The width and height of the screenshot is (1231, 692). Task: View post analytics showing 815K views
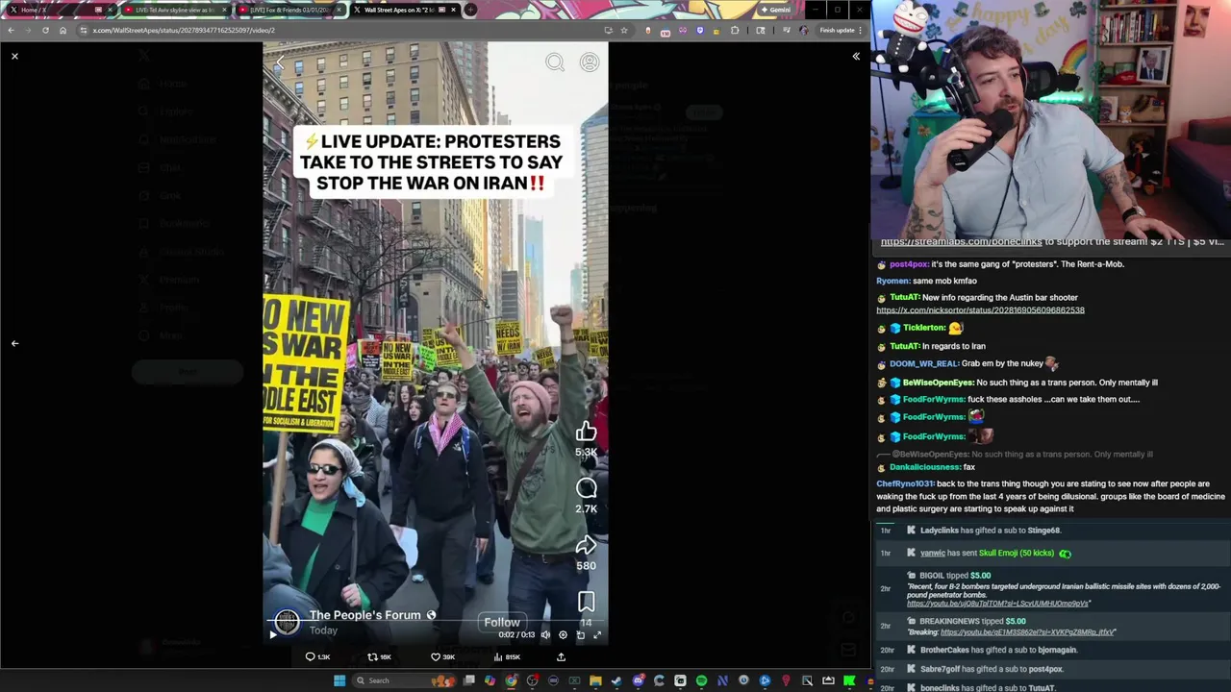506,657
